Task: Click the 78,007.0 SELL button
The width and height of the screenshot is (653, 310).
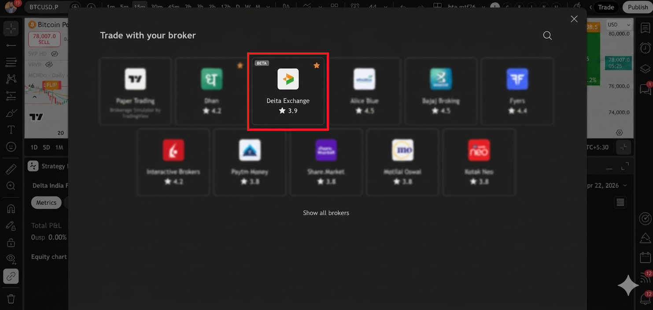Action: (44, 39)
